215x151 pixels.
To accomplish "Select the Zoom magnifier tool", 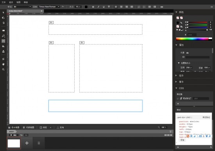I will point(4,69).
